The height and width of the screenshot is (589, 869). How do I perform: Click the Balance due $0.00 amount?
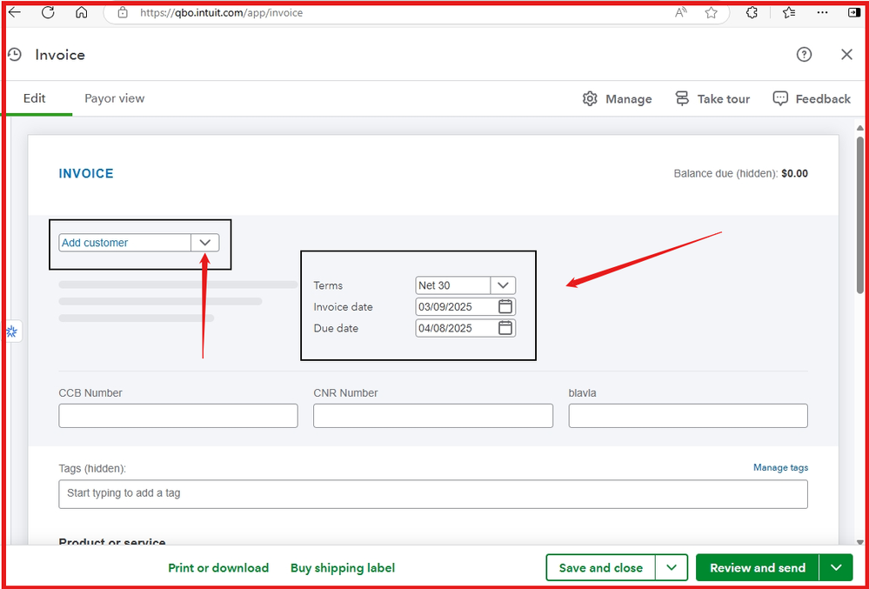point(794,173)
